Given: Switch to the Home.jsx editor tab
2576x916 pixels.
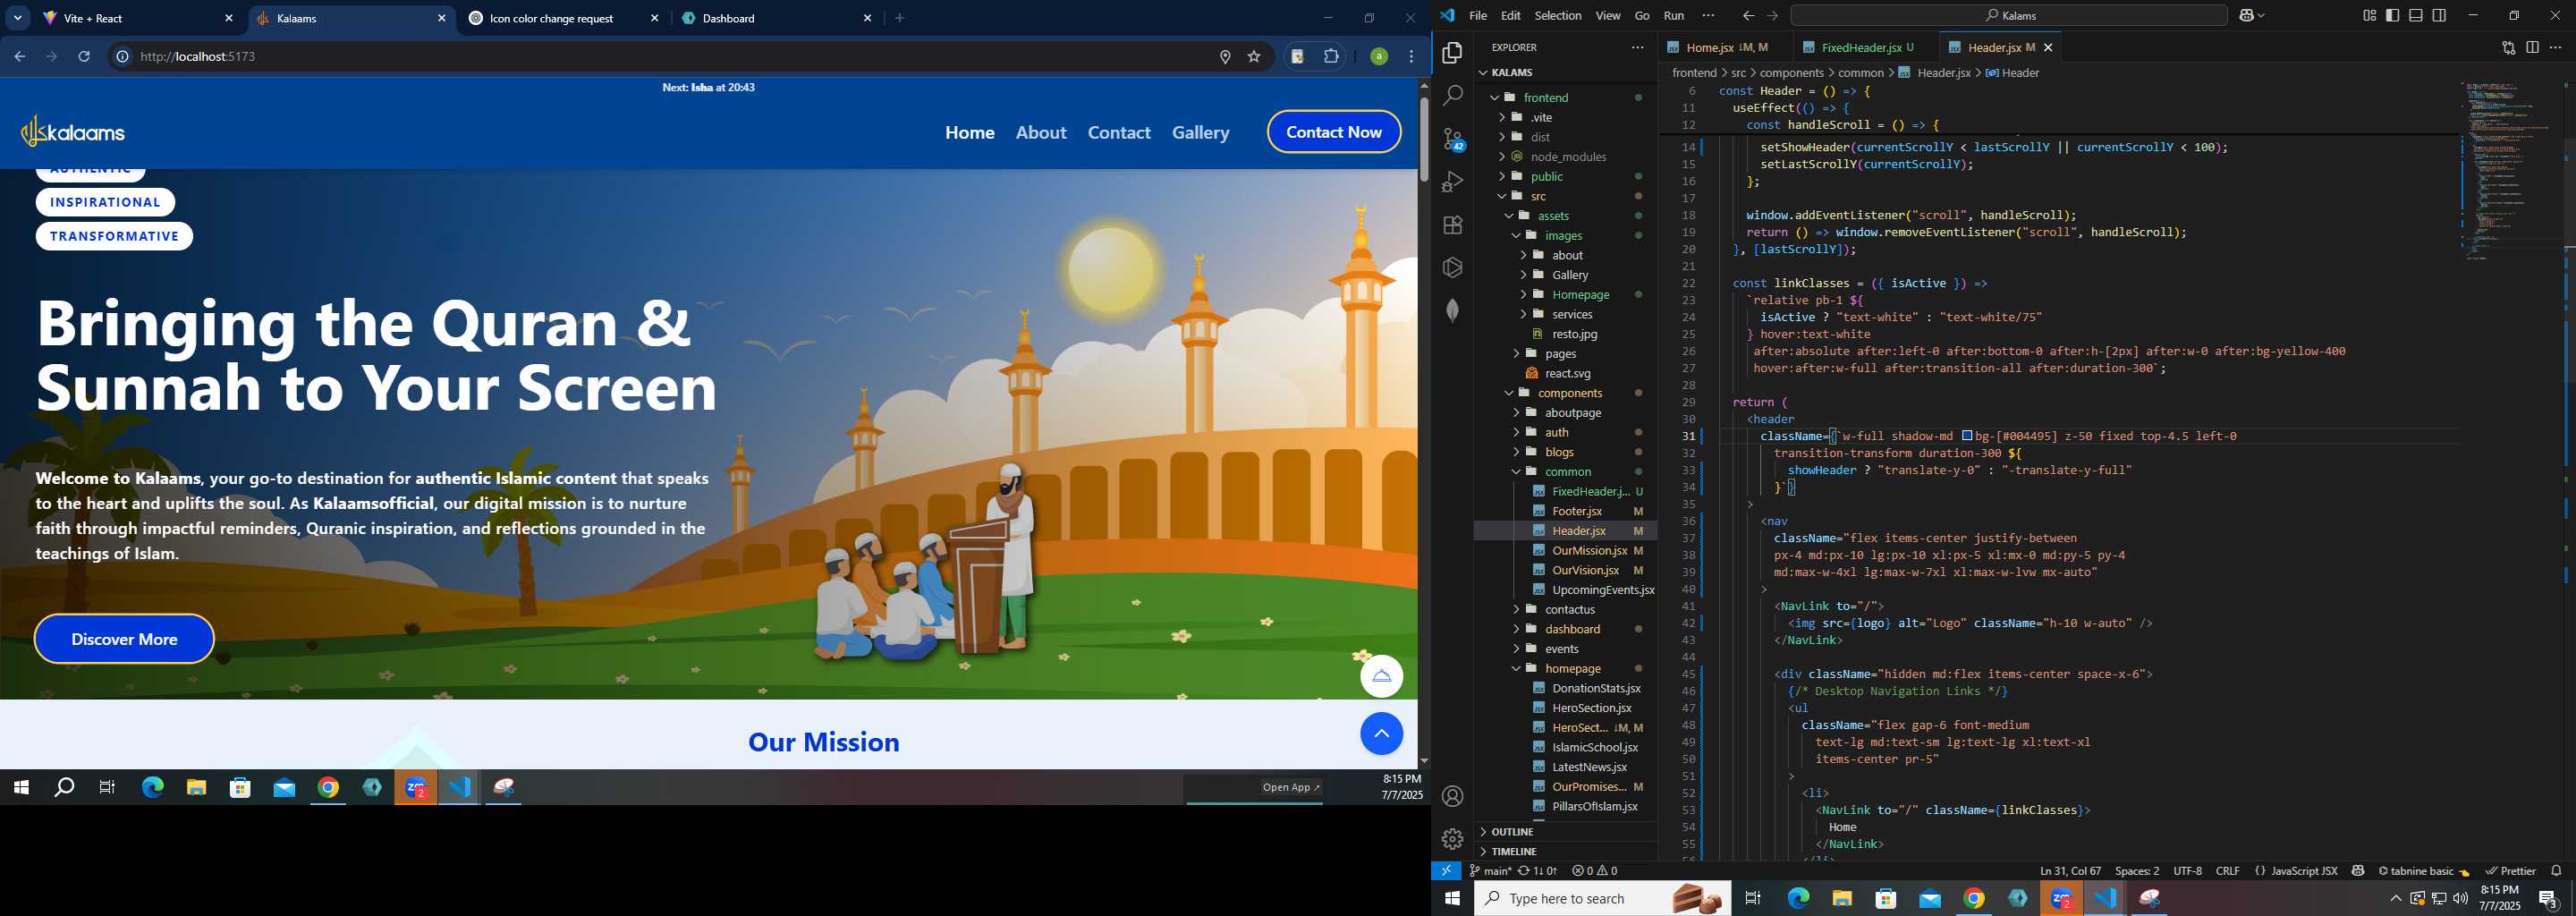Looking at the screenshot, I should tap(1726, 47).
